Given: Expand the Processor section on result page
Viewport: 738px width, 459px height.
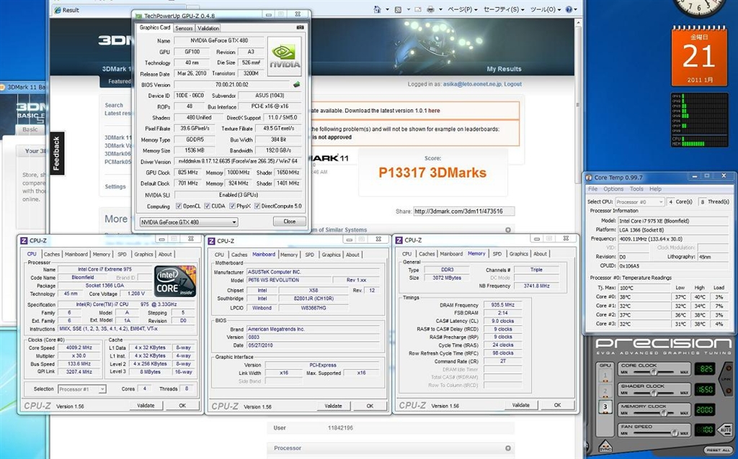Looking at the screenshot, I should click(508, 448).
